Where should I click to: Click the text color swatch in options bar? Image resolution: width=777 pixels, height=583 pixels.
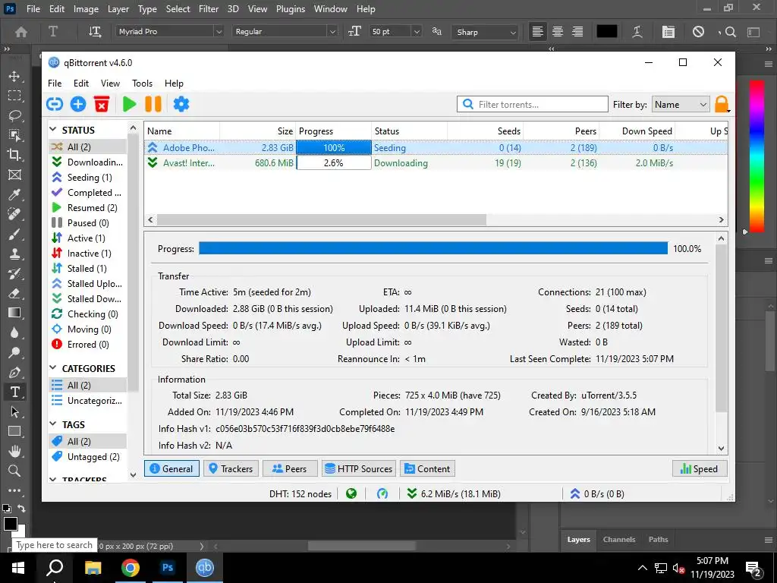(606, 32)
